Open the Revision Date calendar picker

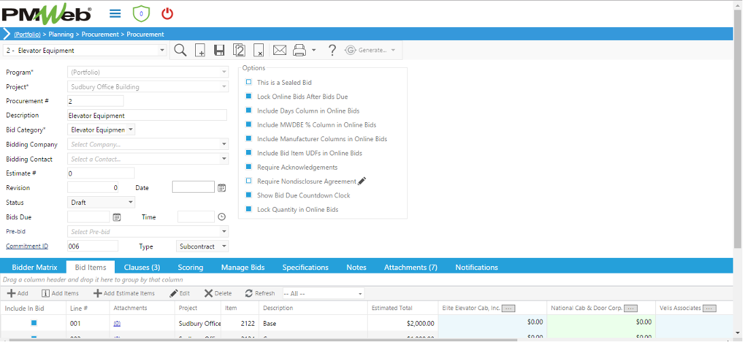[222, 188]
